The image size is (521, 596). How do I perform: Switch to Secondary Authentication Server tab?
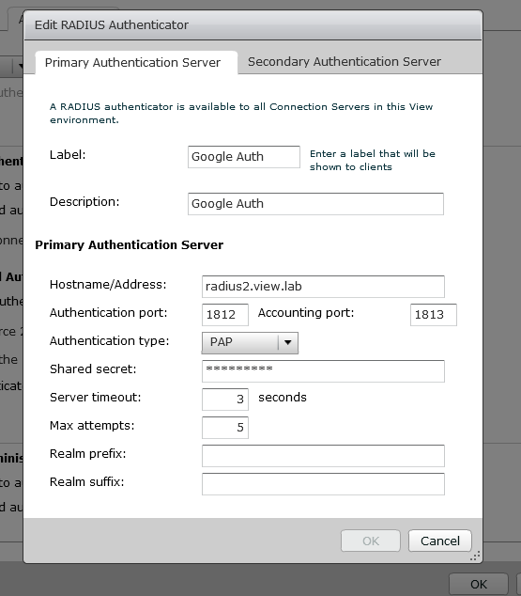click(345, 62)
